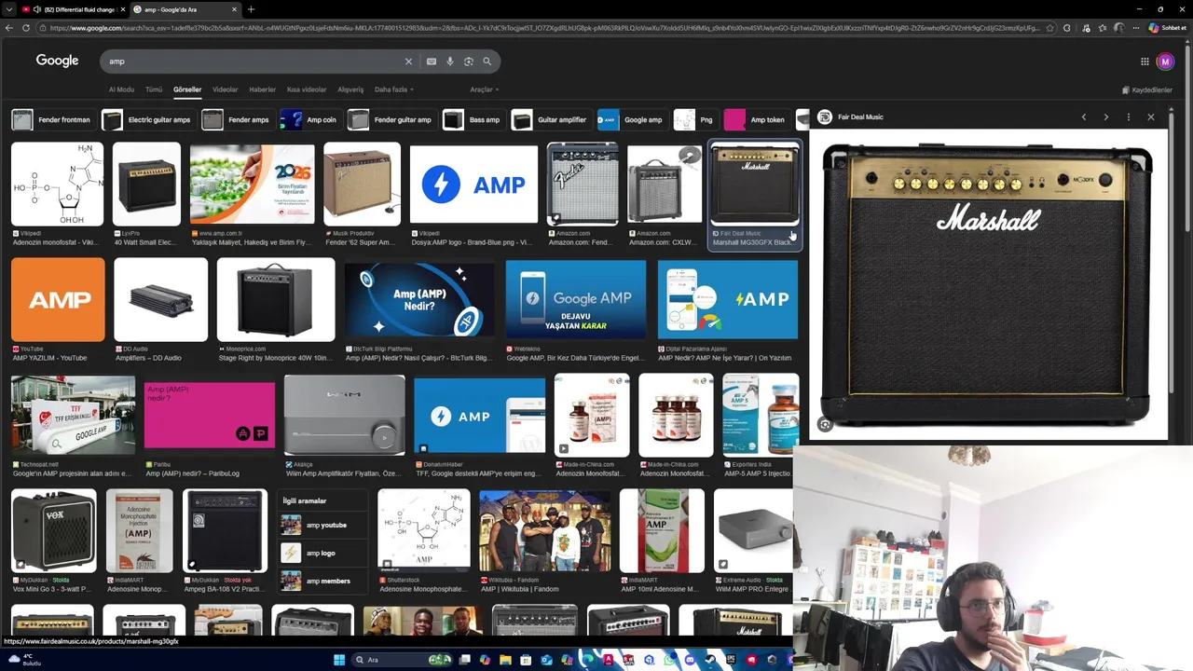The image size is (1193, 671).
Task: Filter by the Guitar amplifier chip
Action: (550, 119)
